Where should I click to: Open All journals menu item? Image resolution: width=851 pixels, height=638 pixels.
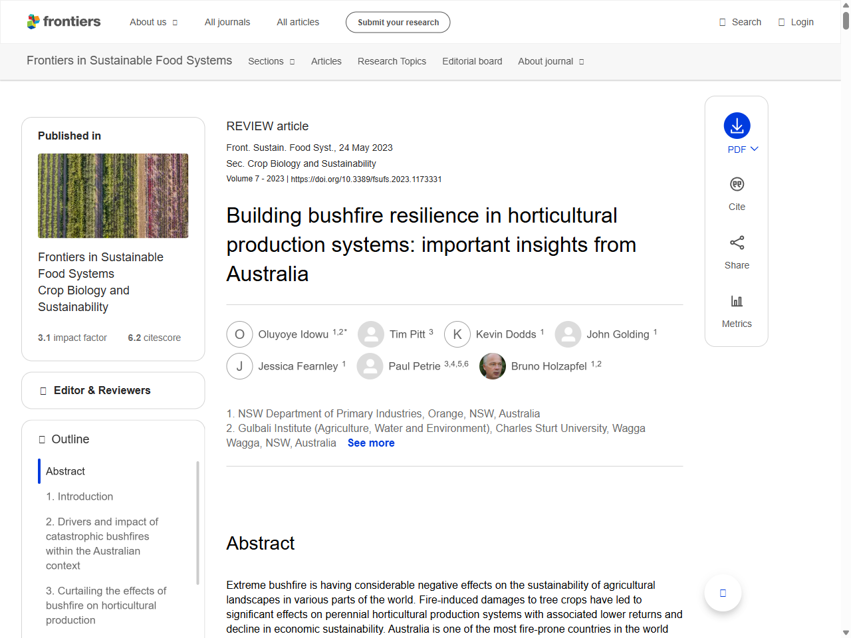227,22
